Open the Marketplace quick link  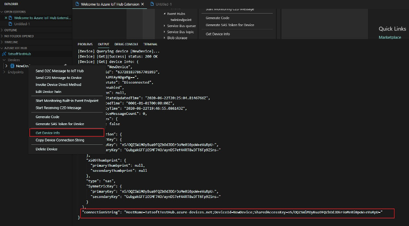click(389, 37)
